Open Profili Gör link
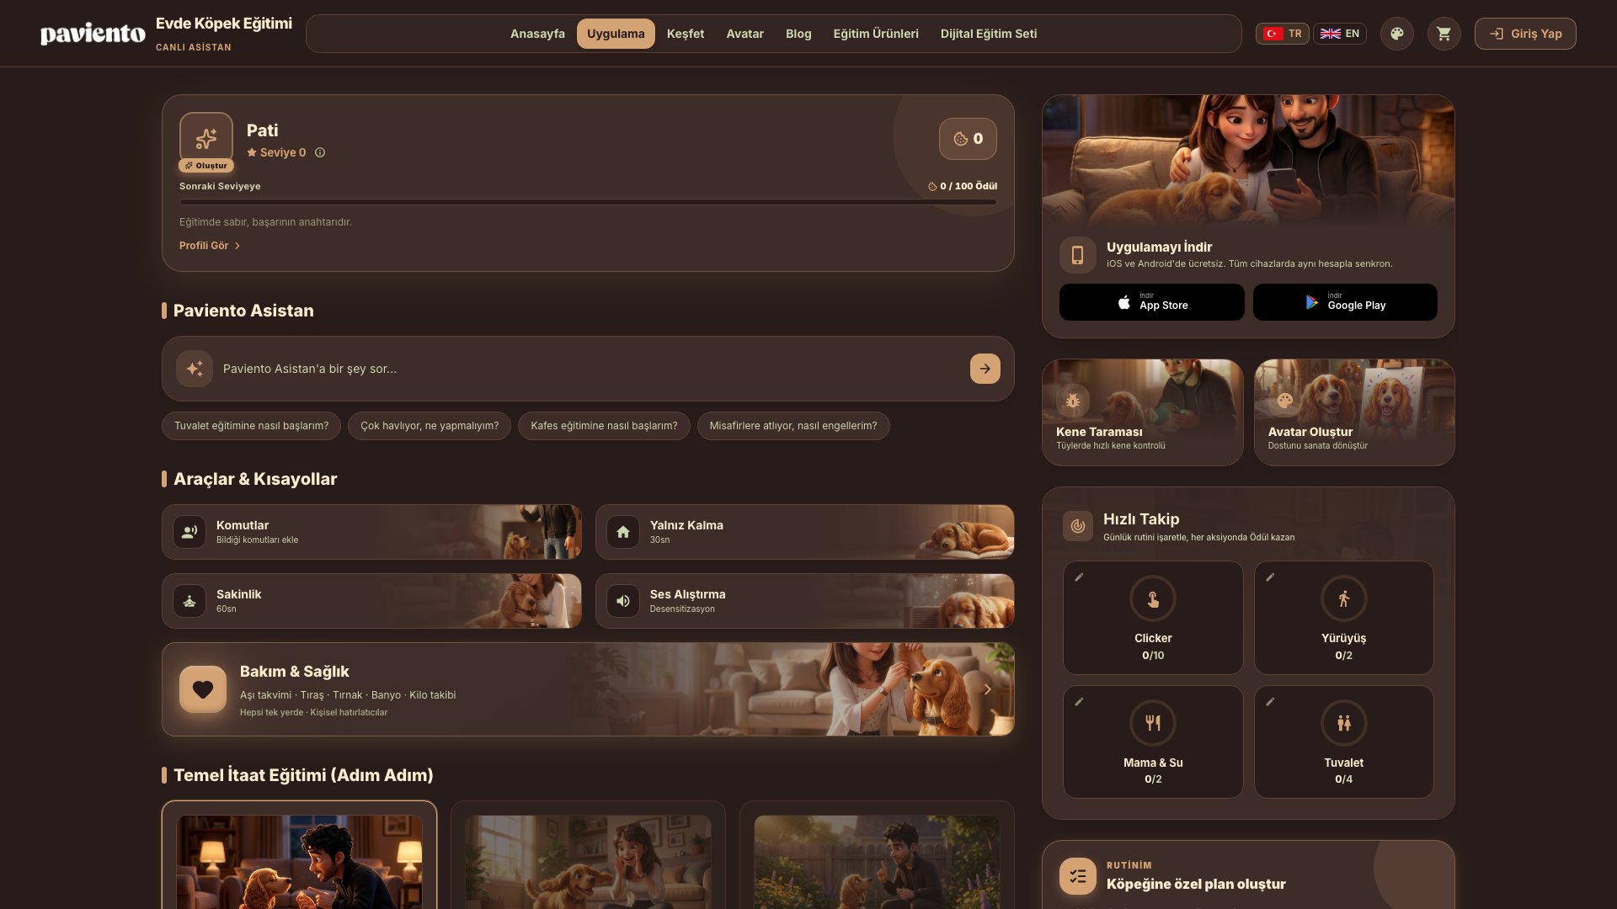The height and width of the screenshot is (909, 1617). point(210,246)
